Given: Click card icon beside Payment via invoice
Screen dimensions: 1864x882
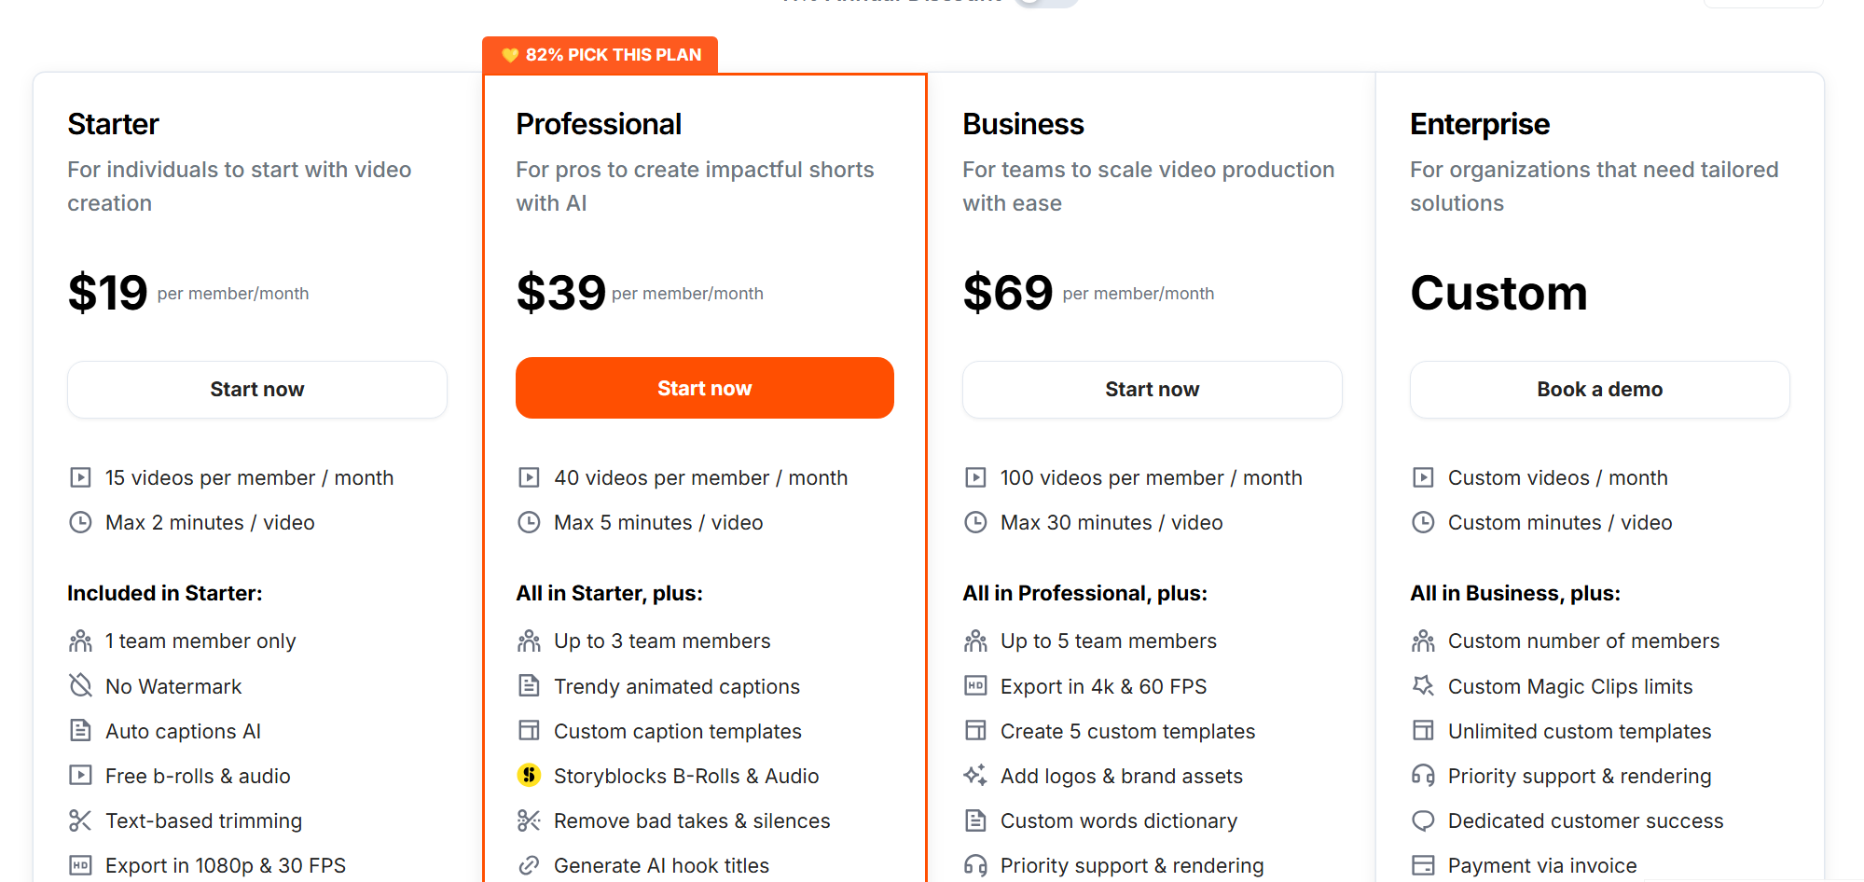Looking at the screenshot, I should (x=1423, y=865).
